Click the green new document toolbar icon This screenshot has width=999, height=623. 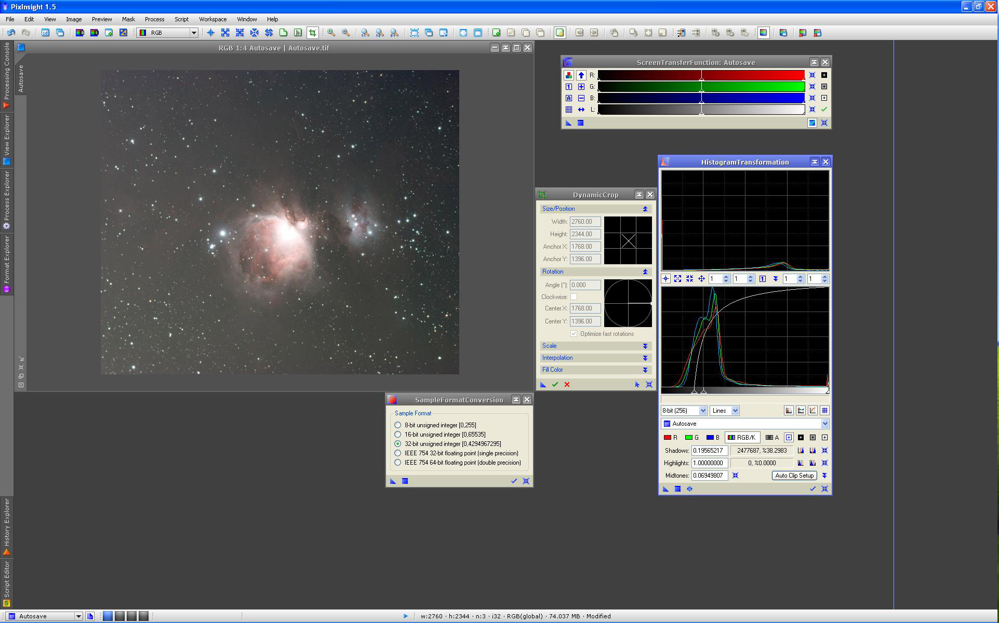tap(283, 33)
